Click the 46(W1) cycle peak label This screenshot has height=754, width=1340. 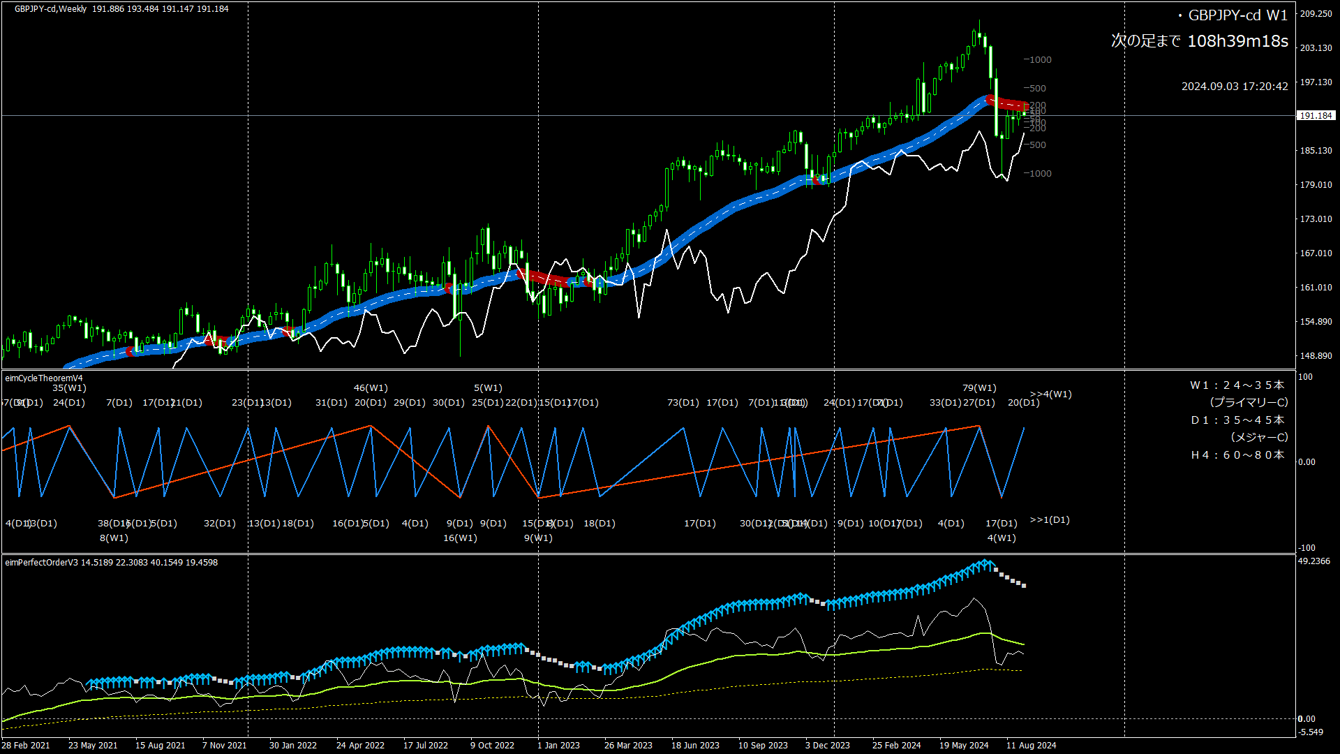[371, 388]
